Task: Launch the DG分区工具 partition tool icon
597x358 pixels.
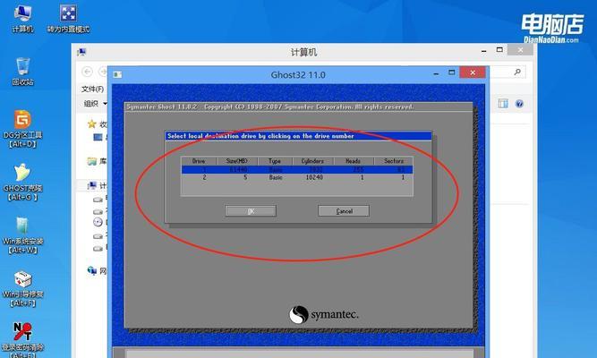Action: point(23,129)
